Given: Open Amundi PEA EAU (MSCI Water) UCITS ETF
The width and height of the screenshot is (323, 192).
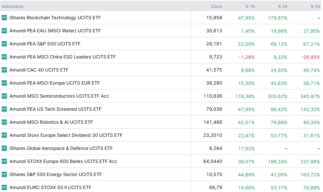Looking at the screenshot, I should 55,31.
